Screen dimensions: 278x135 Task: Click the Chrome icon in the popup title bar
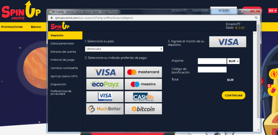point(50,12)
